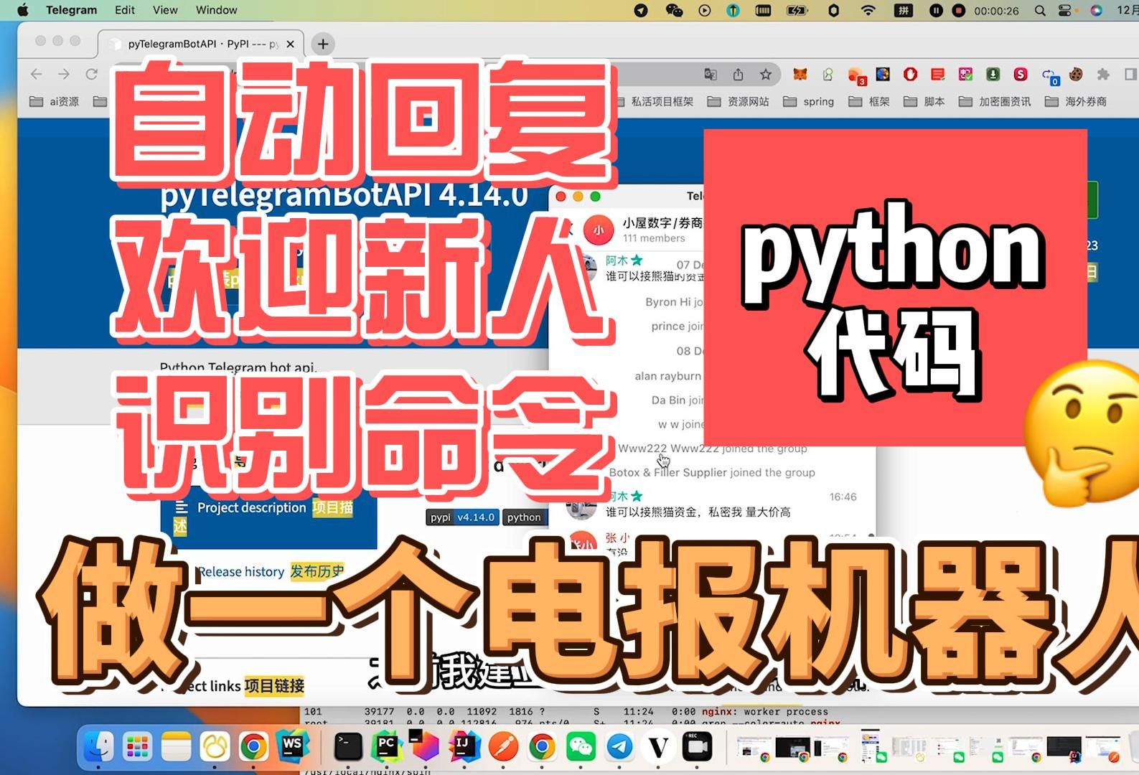Open Siri from the menu bar
The width and height of the screenshot is (1139, 775).
point(1096,10)
